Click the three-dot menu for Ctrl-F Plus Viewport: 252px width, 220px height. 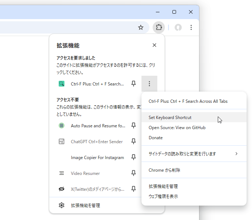149,84
